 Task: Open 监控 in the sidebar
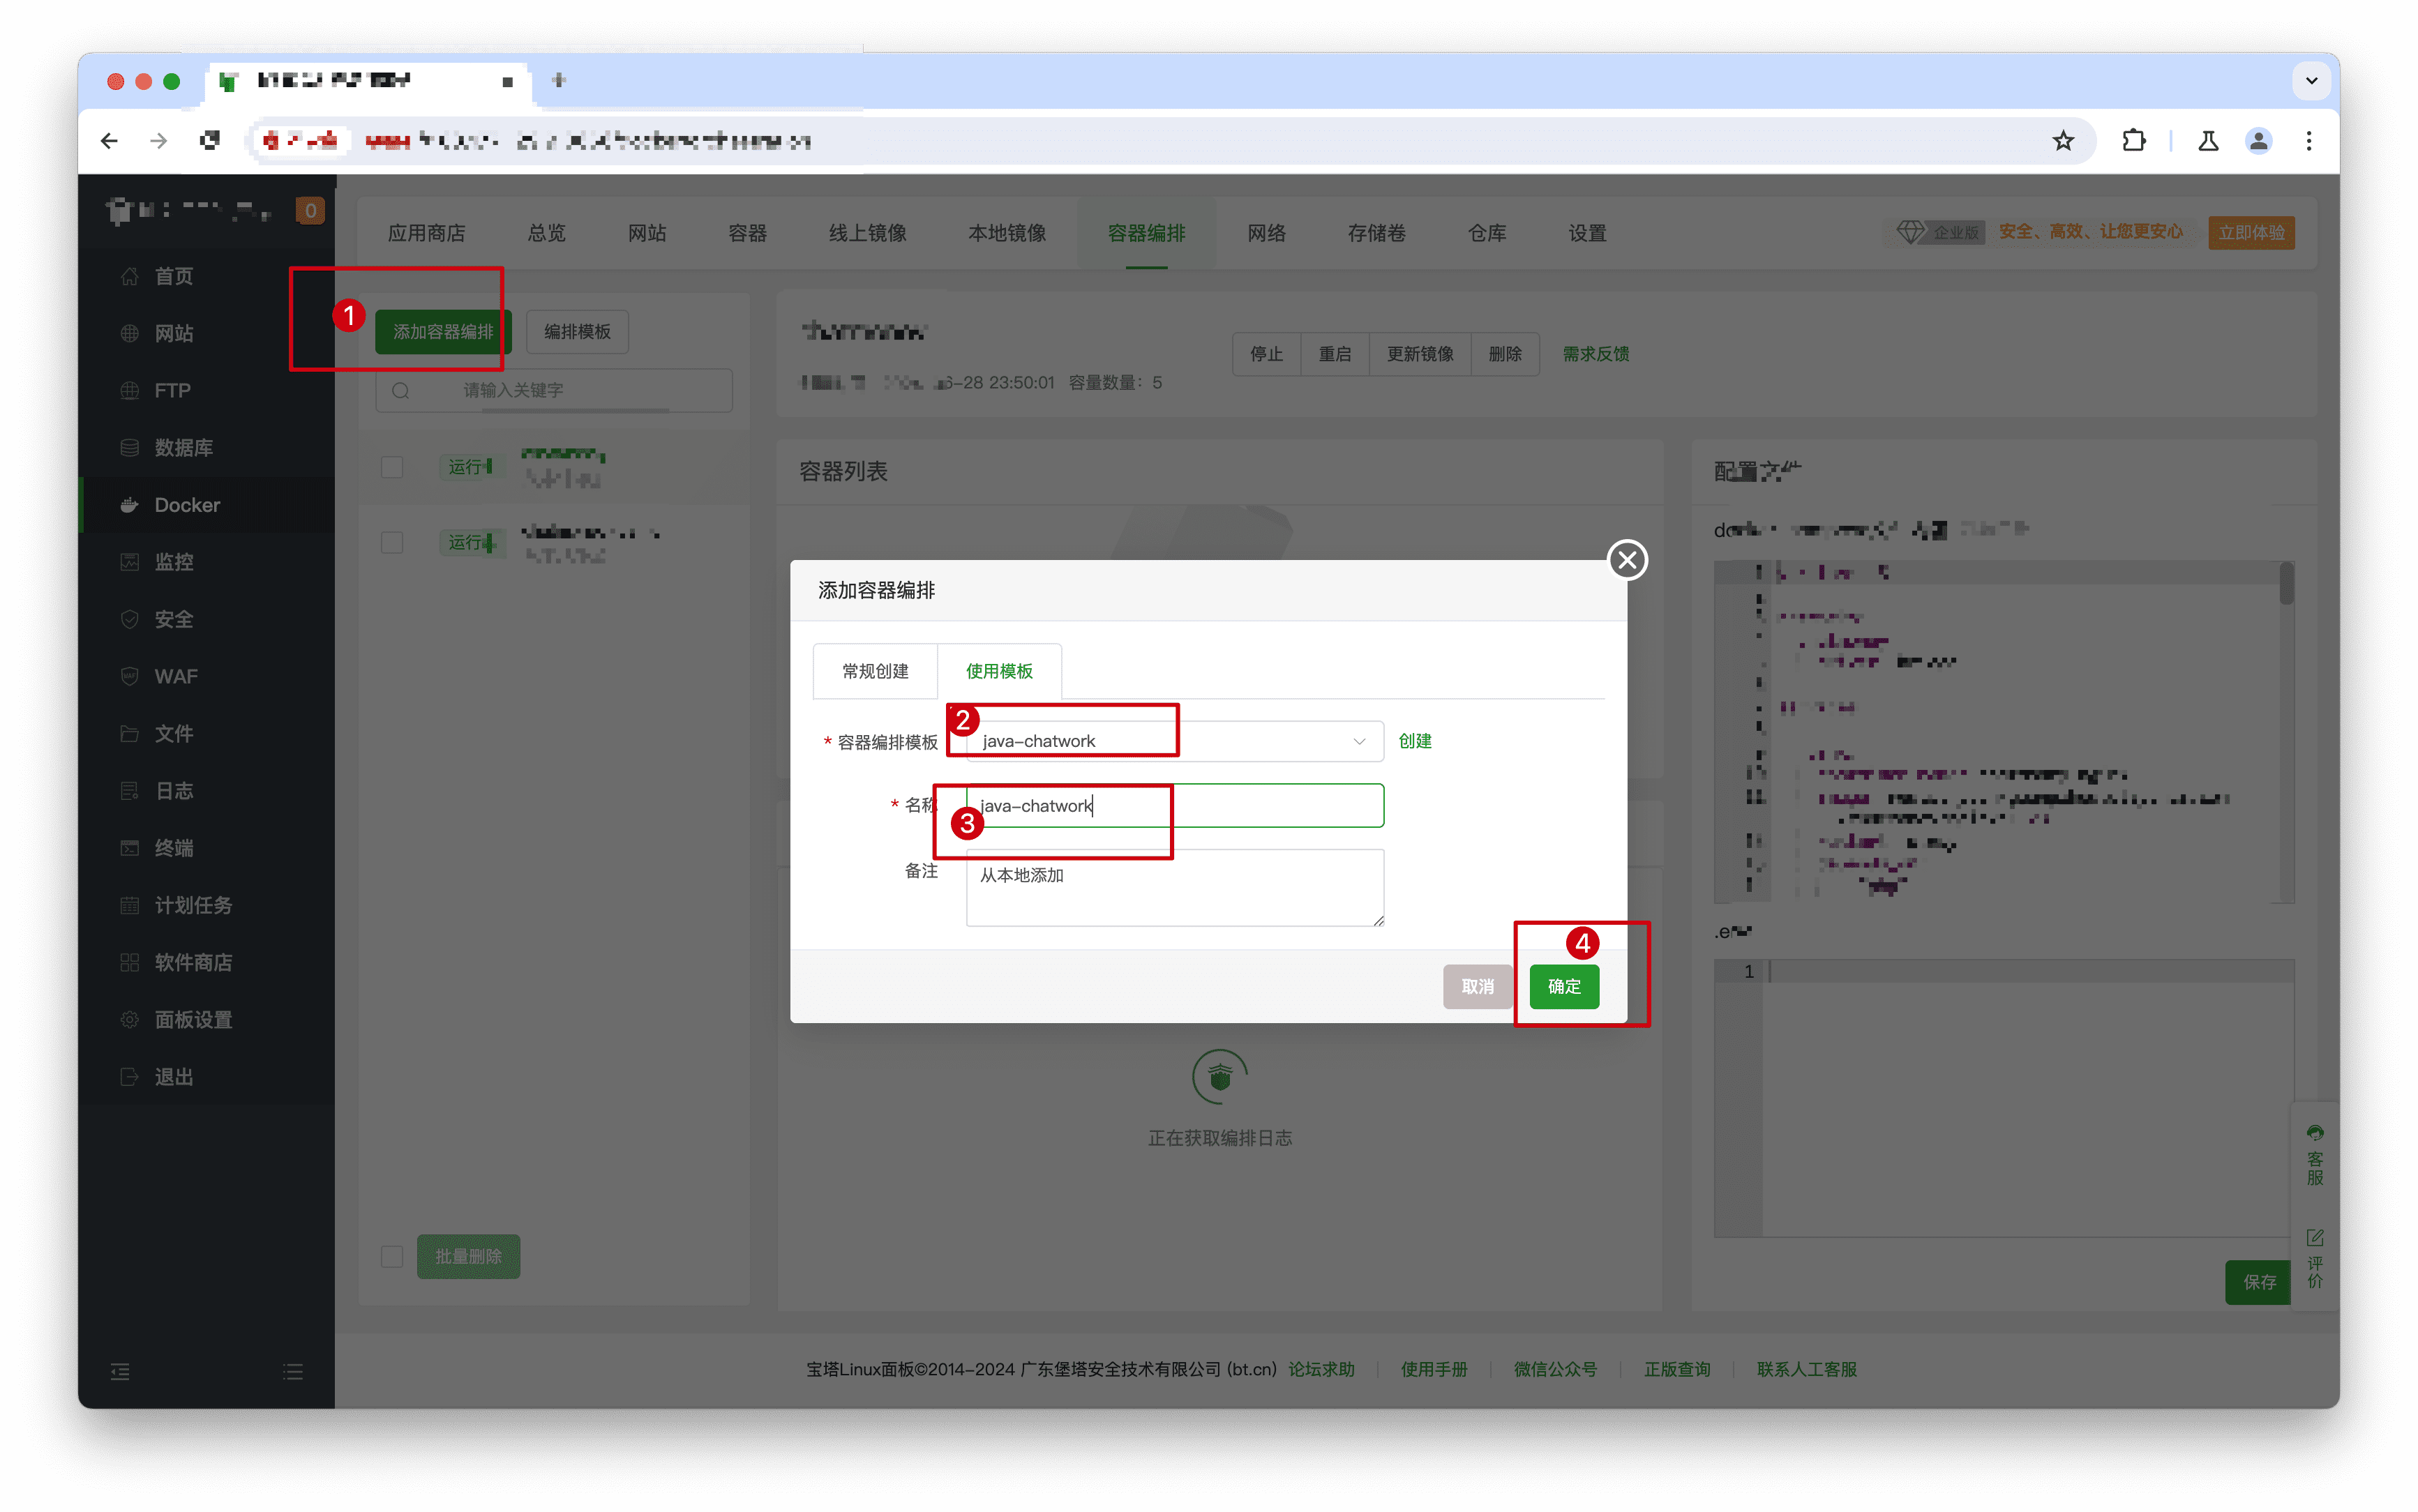(207, 562)
